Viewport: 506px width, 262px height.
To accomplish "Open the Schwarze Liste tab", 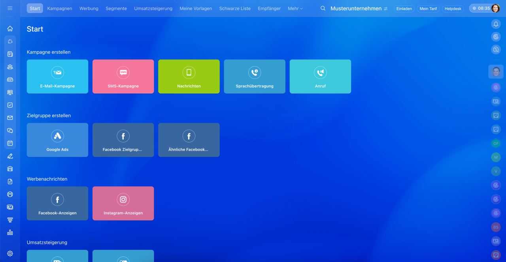I will click(x=235, y=8).
